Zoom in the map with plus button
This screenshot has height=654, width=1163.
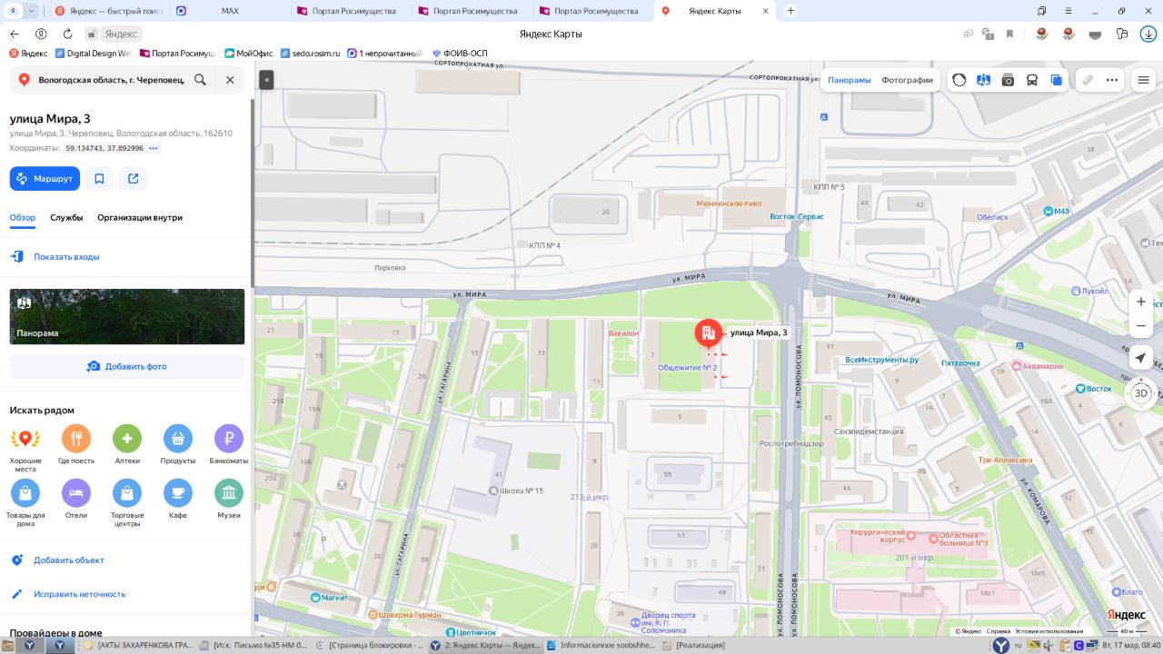(1141, 302)
